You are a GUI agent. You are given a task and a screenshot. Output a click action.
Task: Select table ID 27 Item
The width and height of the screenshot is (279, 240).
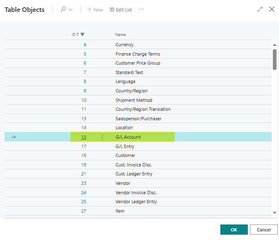pos(84,211)
